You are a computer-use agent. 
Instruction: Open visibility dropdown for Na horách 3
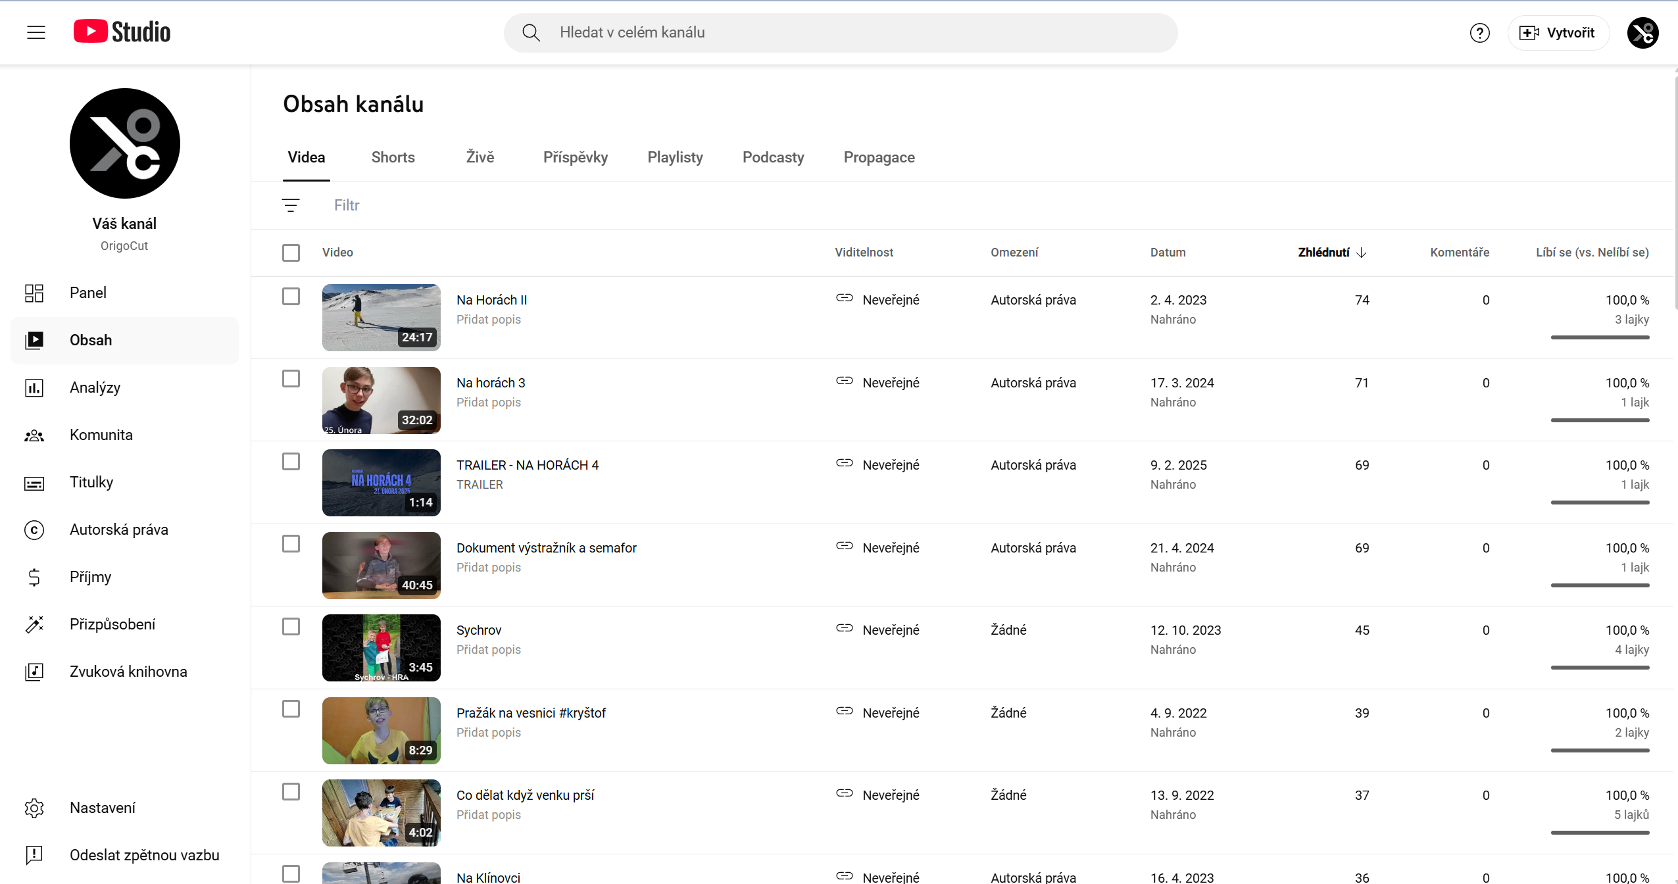point(890,383)
